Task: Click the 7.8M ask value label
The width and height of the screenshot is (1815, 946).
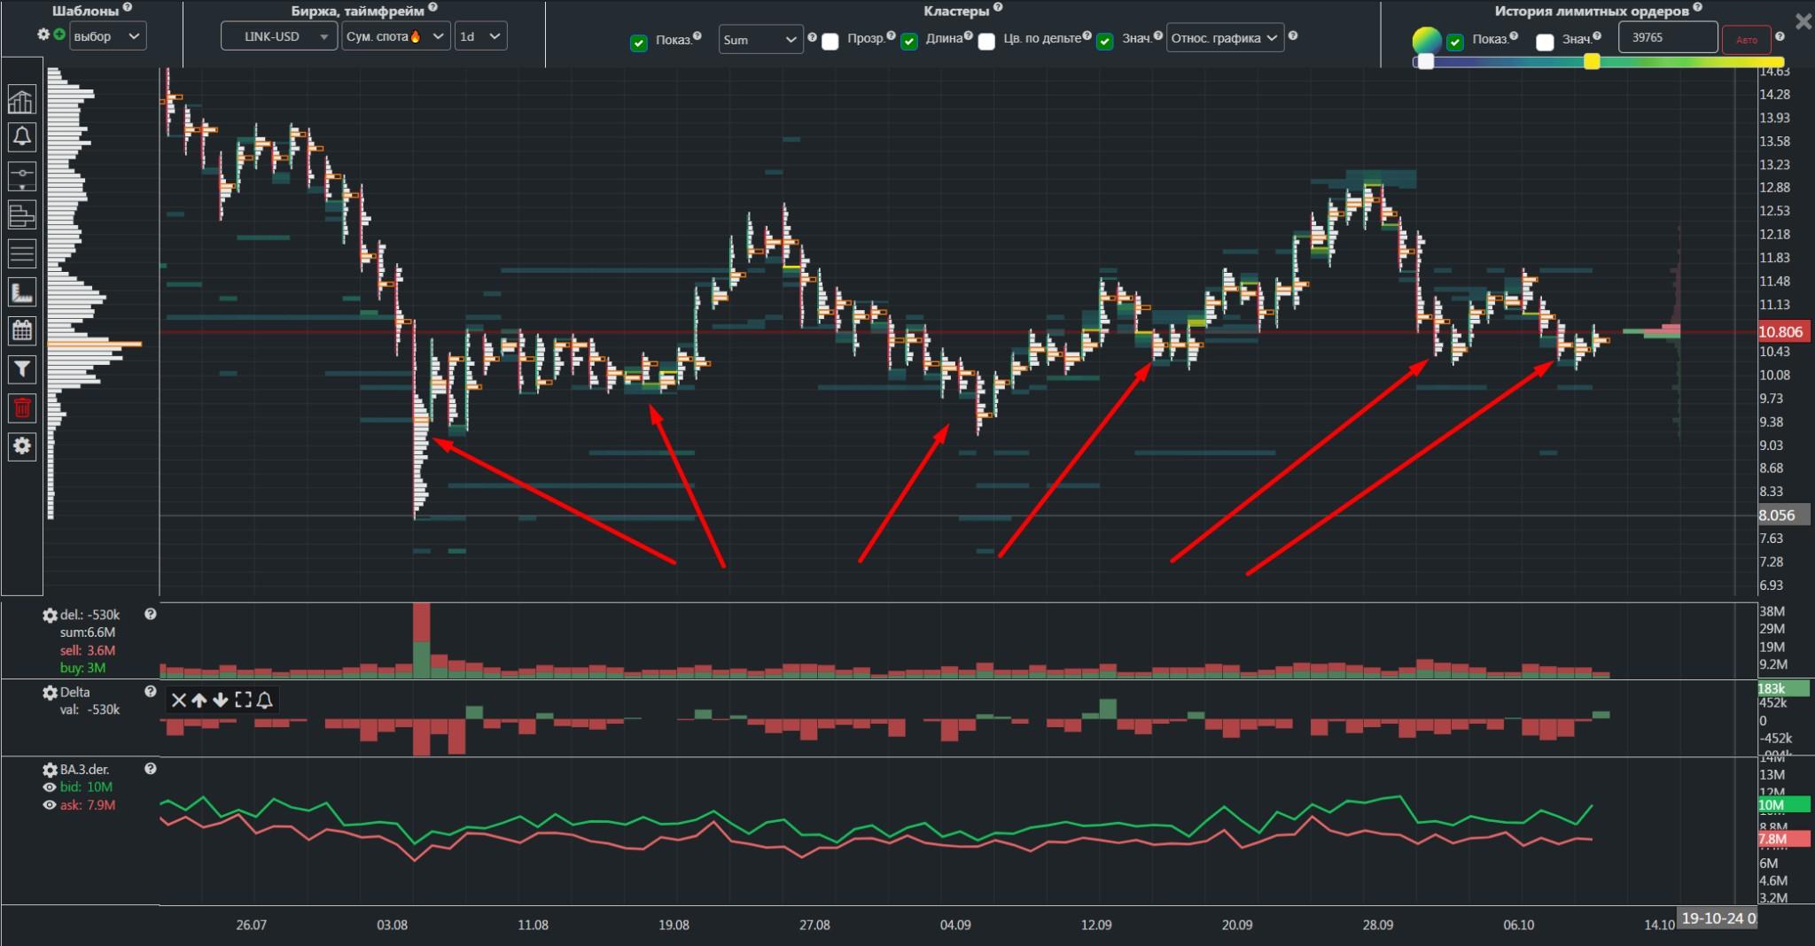Action: pyautogui.click(x=1784, y=839)
